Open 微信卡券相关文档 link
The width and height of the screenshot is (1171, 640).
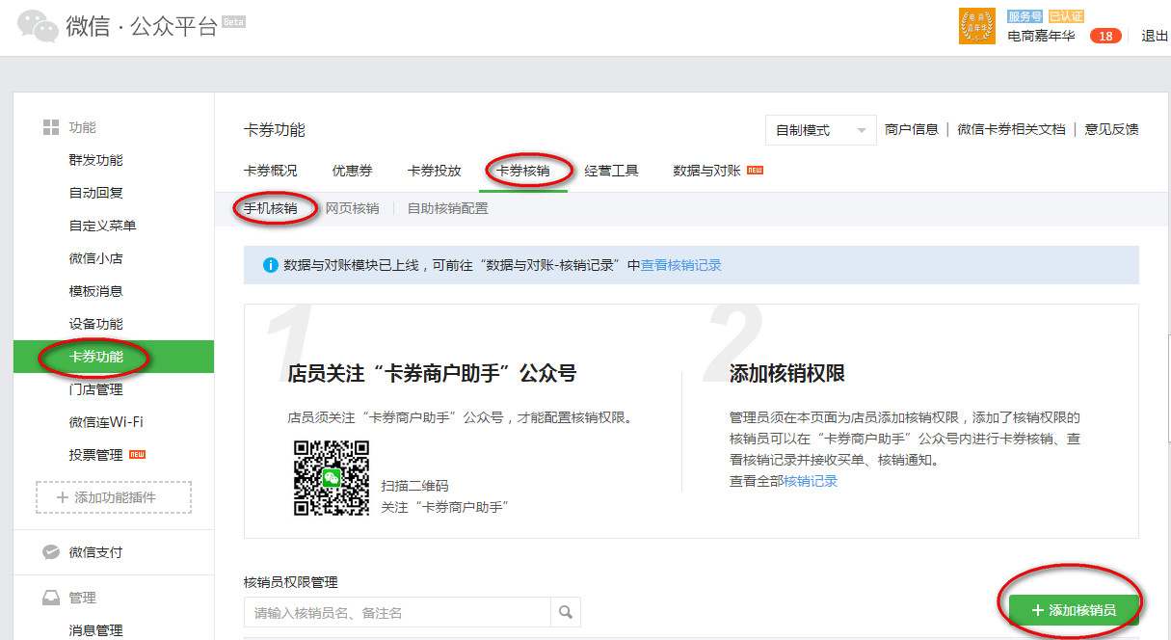pyautogui.click(x=1011, y=129)
